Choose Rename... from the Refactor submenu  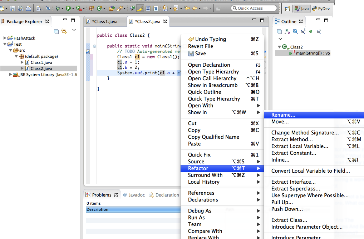[x=314, y=115]
